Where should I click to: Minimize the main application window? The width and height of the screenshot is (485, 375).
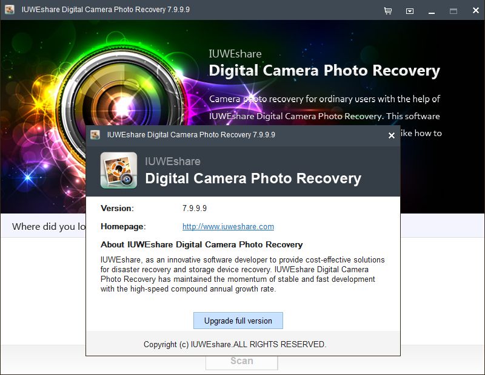click(x=430, y=10)
